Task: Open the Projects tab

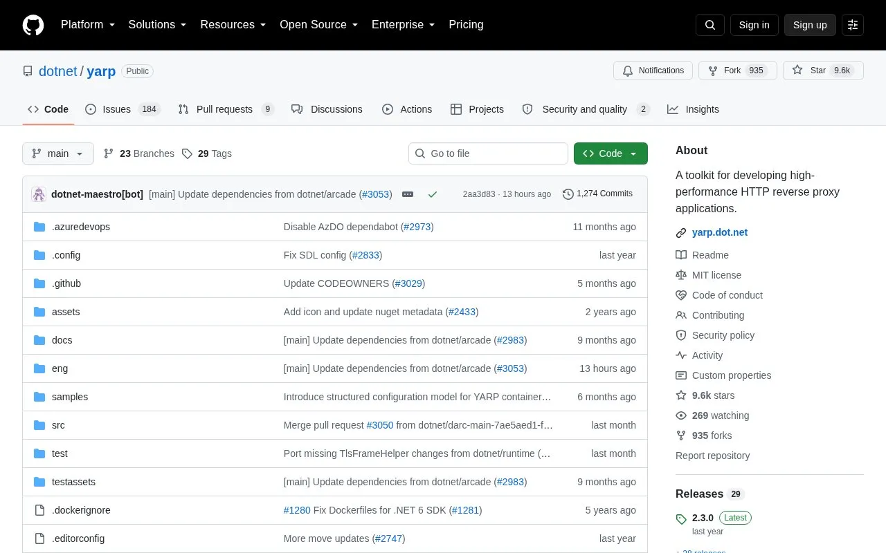Action: [477, 109]
